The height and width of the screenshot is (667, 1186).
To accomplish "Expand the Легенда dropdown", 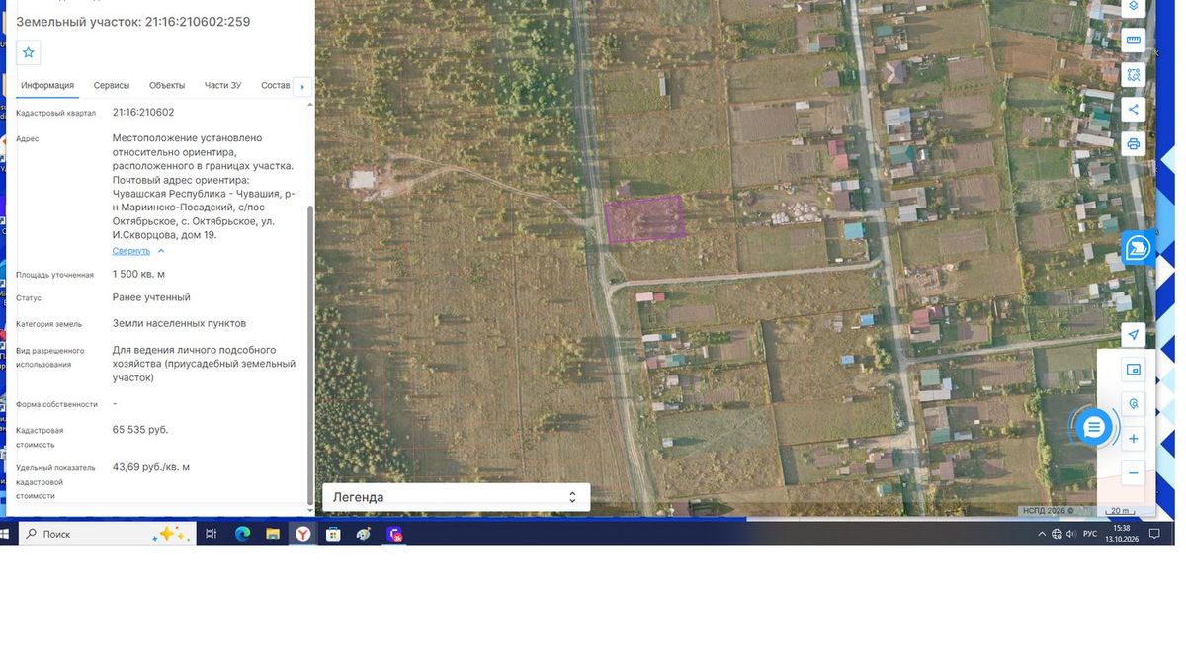I will (456, 497).
